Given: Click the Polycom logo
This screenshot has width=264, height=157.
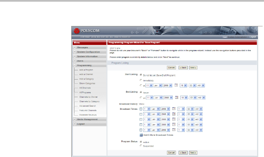Looking at the screenshot, I should [x=86, y=31].
